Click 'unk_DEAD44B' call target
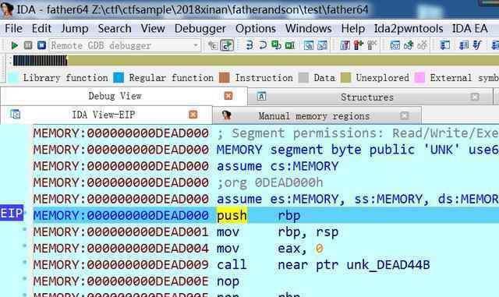This screenshot has height=297, width=499. coord(388,265)
